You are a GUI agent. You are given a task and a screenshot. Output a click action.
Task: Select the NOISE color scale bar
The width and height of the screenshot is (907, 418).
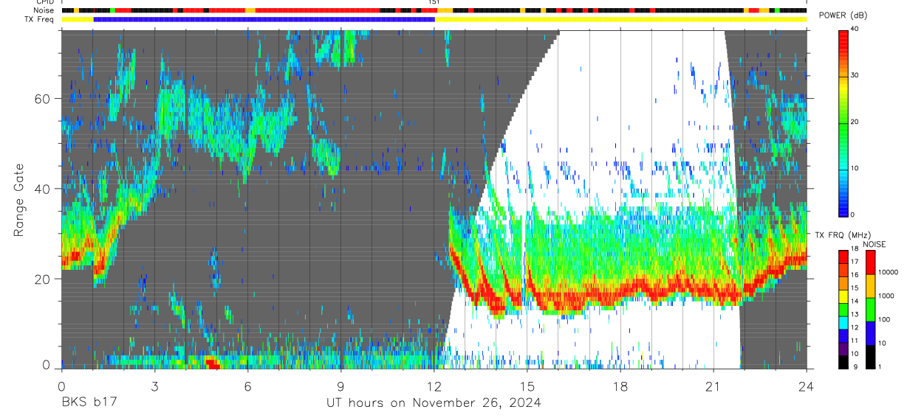tap(871, 310)
